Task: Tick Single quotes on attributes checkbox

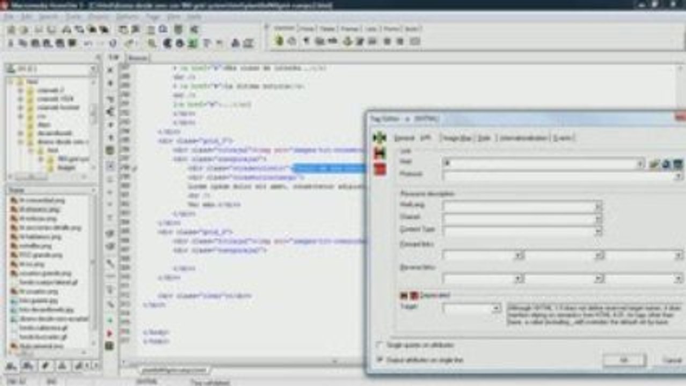Action: (x=380, y=345)
